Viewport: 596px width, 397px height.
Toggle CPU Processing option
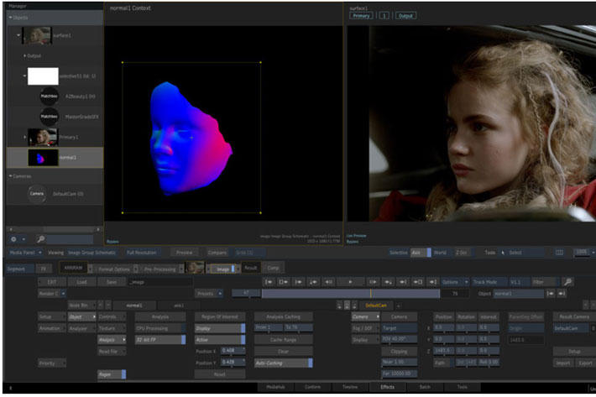[160, 328]
